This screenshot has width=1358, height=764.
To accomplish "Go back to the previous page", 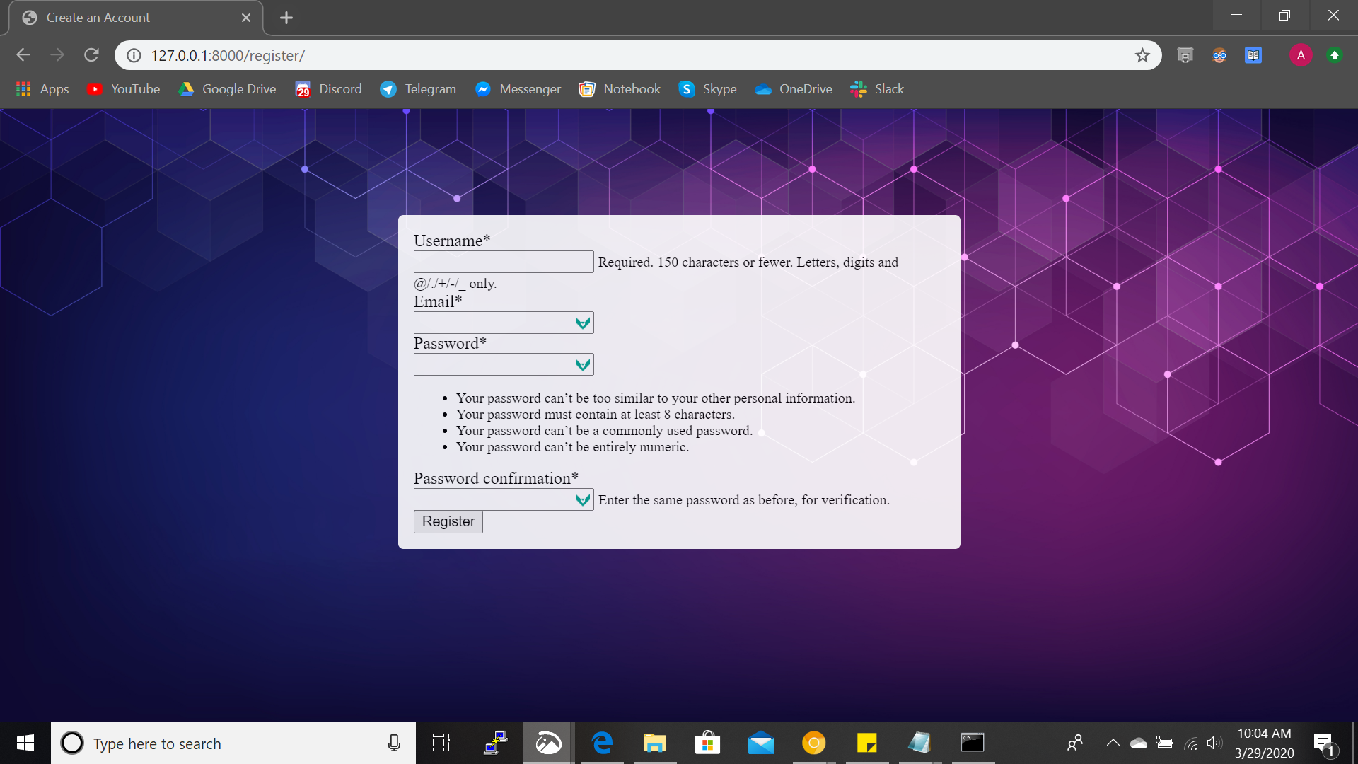I will [23, 55].
